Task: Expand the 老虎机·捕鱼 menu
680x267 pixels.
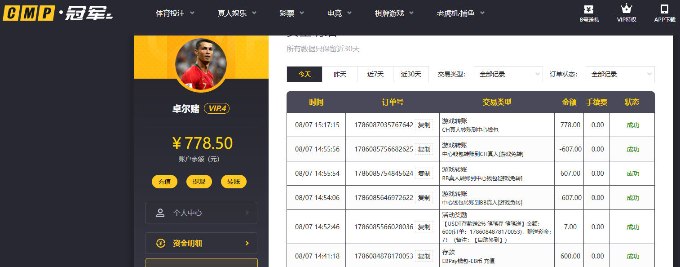Action: click(x=460, y=13)
